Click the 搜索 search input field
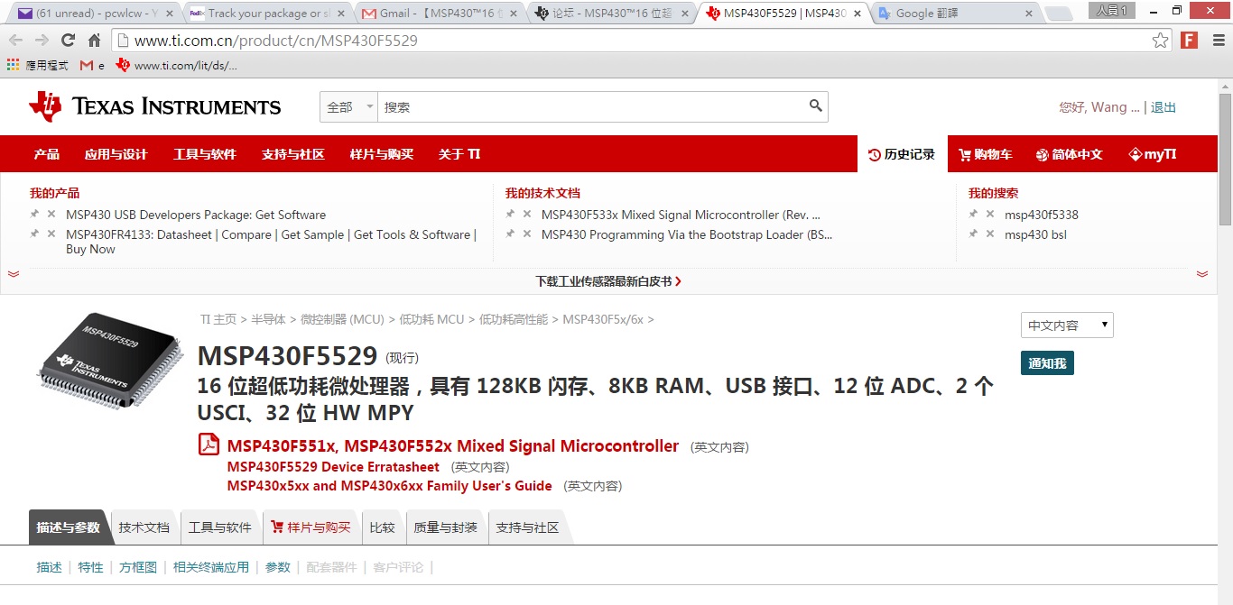 591,106
